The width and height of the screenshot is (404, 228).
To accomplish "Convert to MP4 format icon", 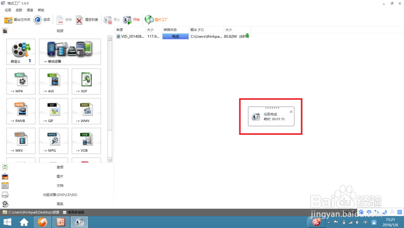I will pos(21,82).
